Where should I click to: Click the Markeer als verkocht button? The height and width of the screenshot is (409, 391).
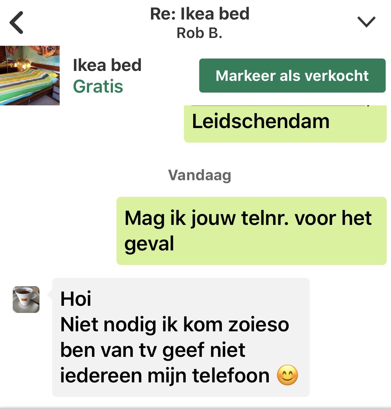pyautogui.click(x=292, y=76)
